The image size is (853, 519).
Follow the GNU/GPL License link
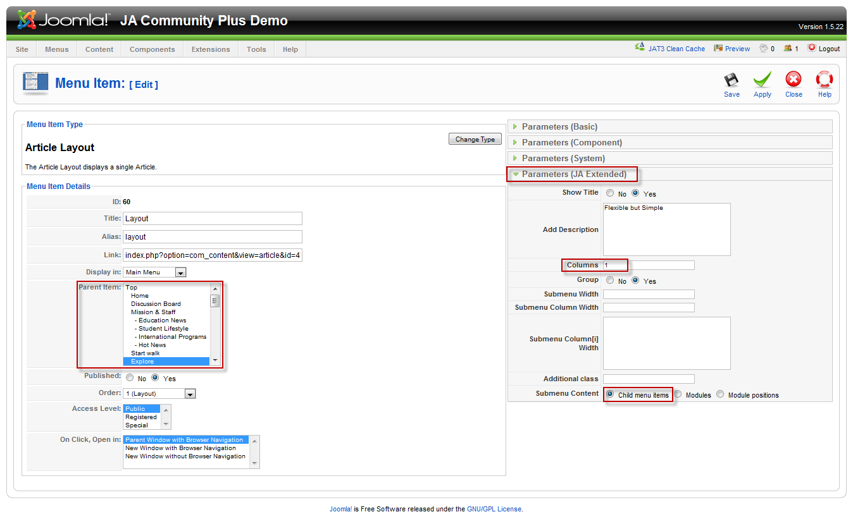494,509
